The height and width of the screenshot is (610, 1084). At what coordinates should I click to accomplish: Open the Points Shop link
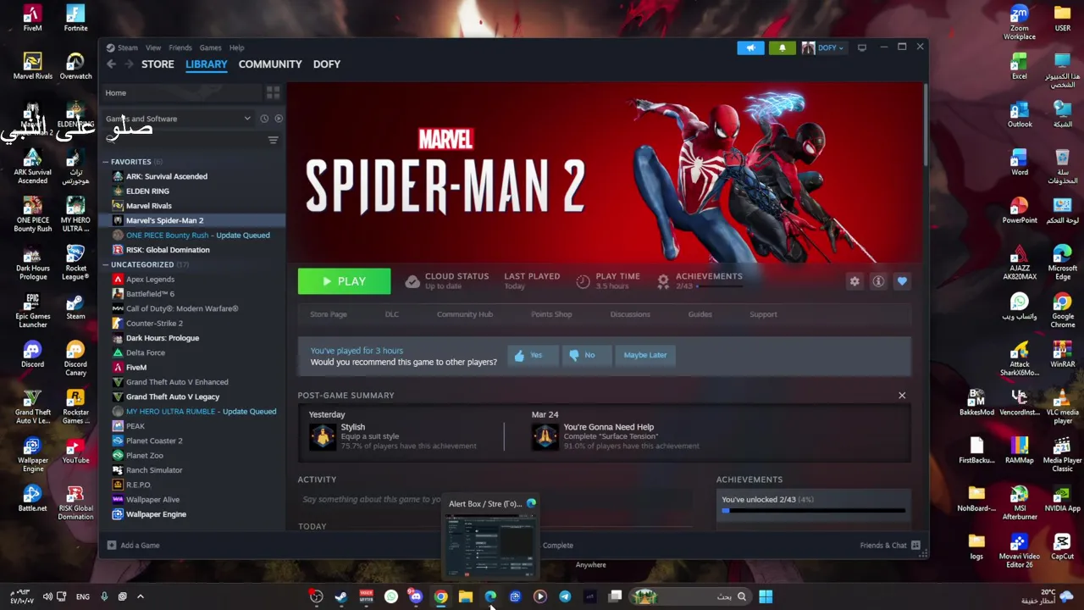[551, 314]
